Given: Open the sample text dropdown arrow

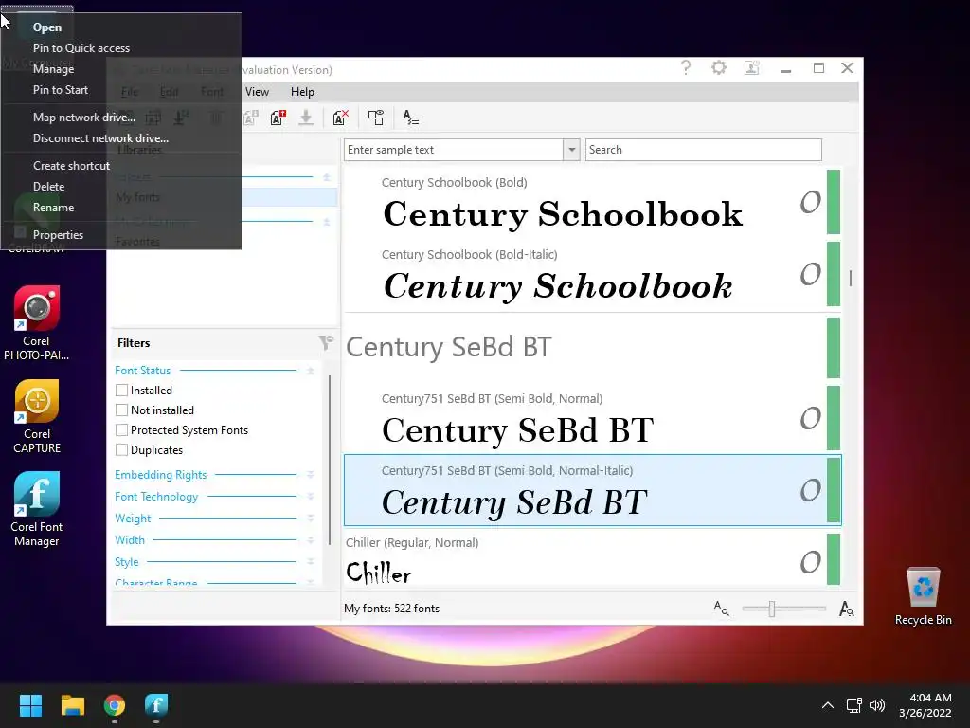Looking at the screenshot, I should coord(571,149).
